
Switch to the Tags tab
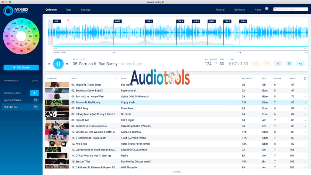coord(68,10)
